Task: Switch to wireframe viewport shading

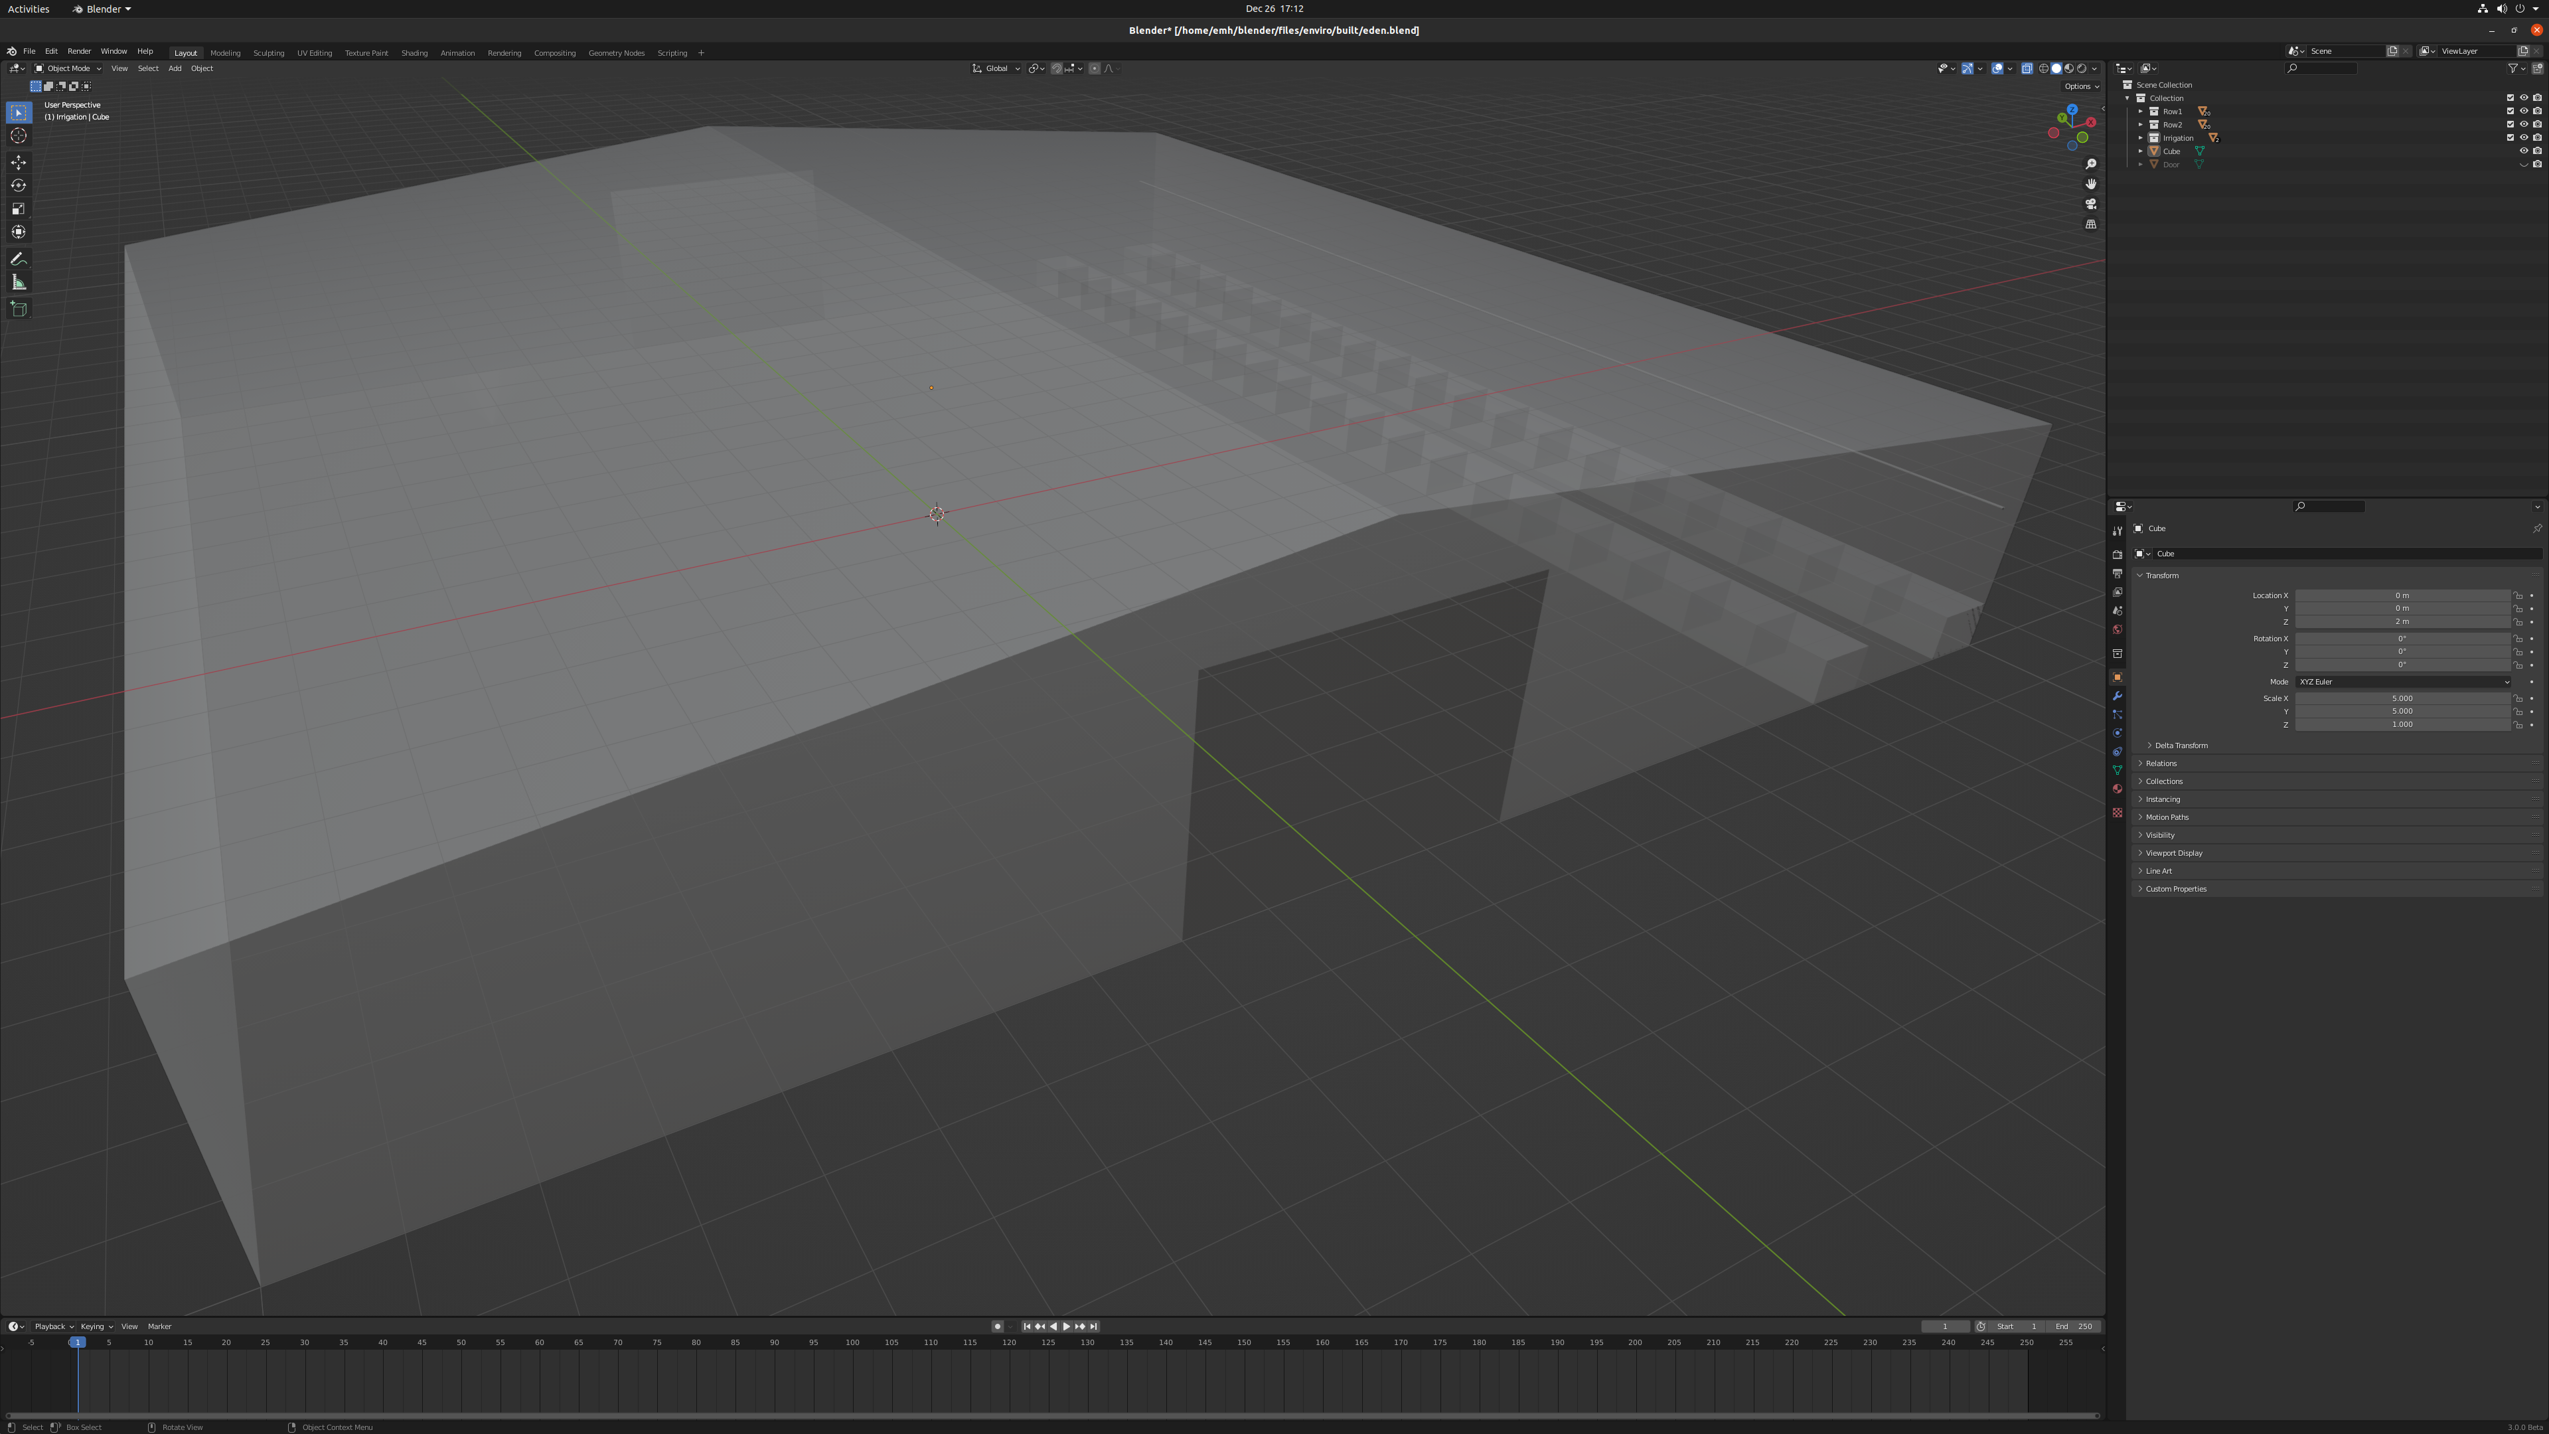Action: coord(2043,68)
